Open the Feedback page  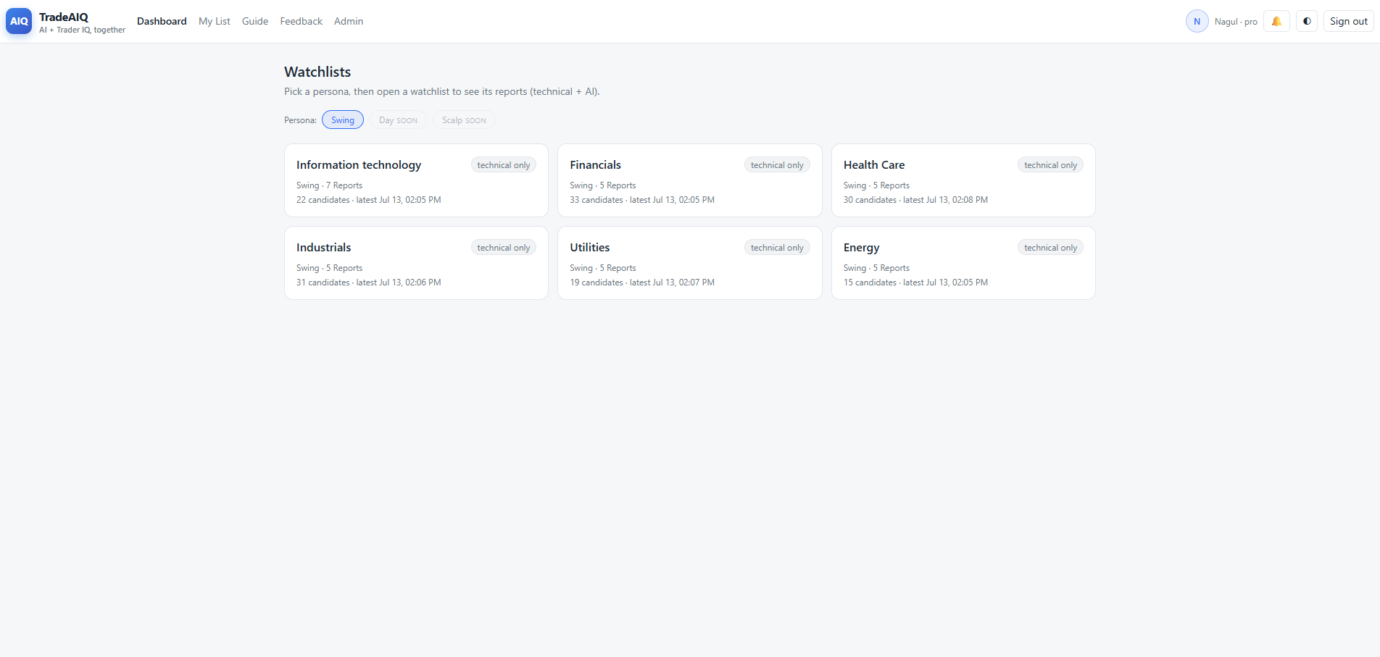pos(302,21)
